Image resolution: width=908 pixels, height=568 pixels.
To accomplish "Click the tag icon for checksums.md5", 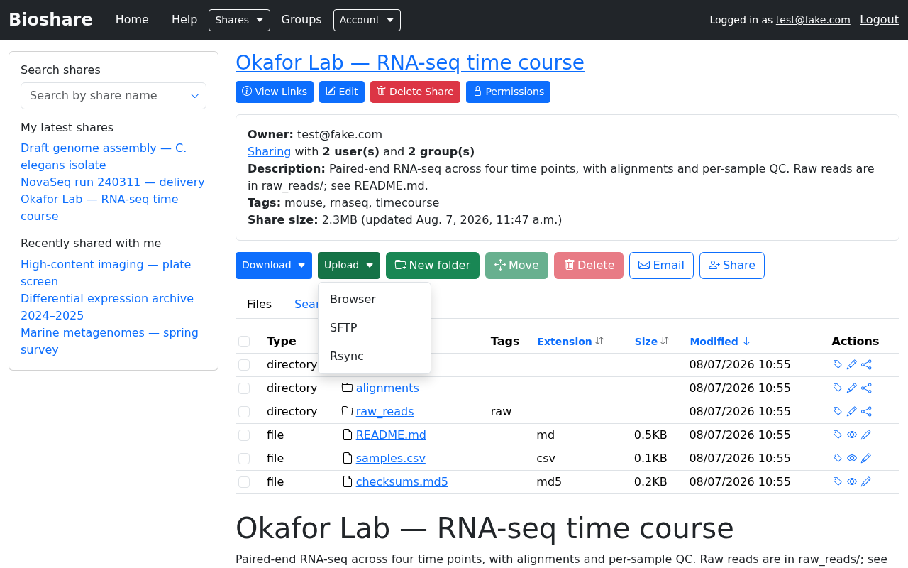I will point(838,482).
